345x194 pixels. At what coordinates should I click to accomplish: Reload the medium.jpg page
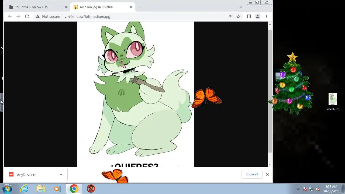point(27,16)
